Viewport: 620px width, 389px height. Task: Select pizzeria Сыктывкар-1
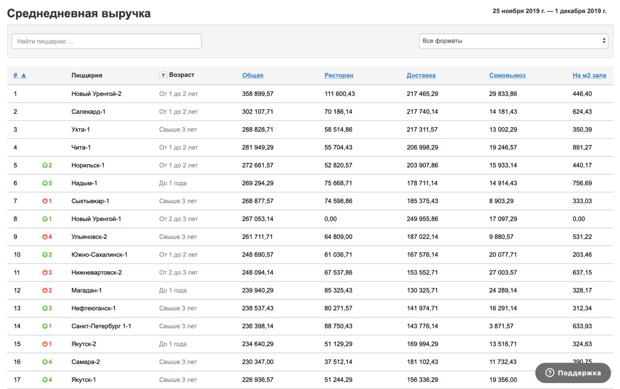coord(91,201)
